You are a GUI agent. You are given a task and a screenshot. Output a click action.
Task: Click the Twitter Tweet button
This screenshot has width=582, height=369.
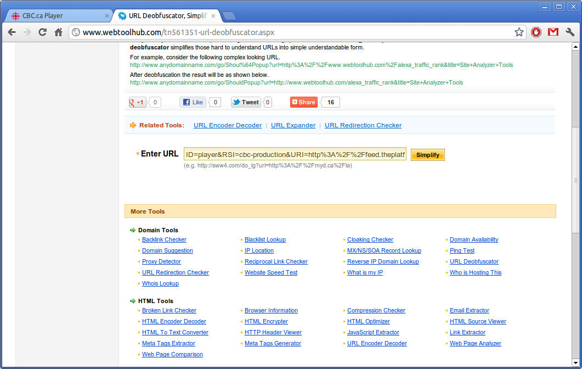[246, 102]
